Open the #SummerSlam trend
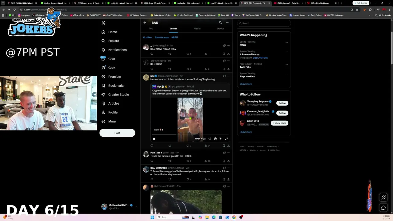Screen dimensions: 393x221 249,54
